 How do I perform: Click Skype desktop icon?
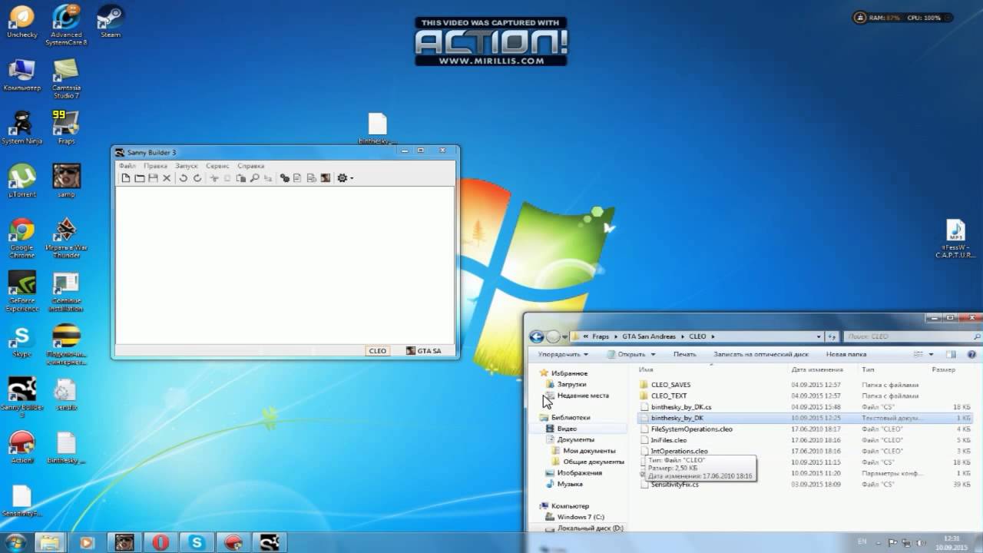point(22,341)
